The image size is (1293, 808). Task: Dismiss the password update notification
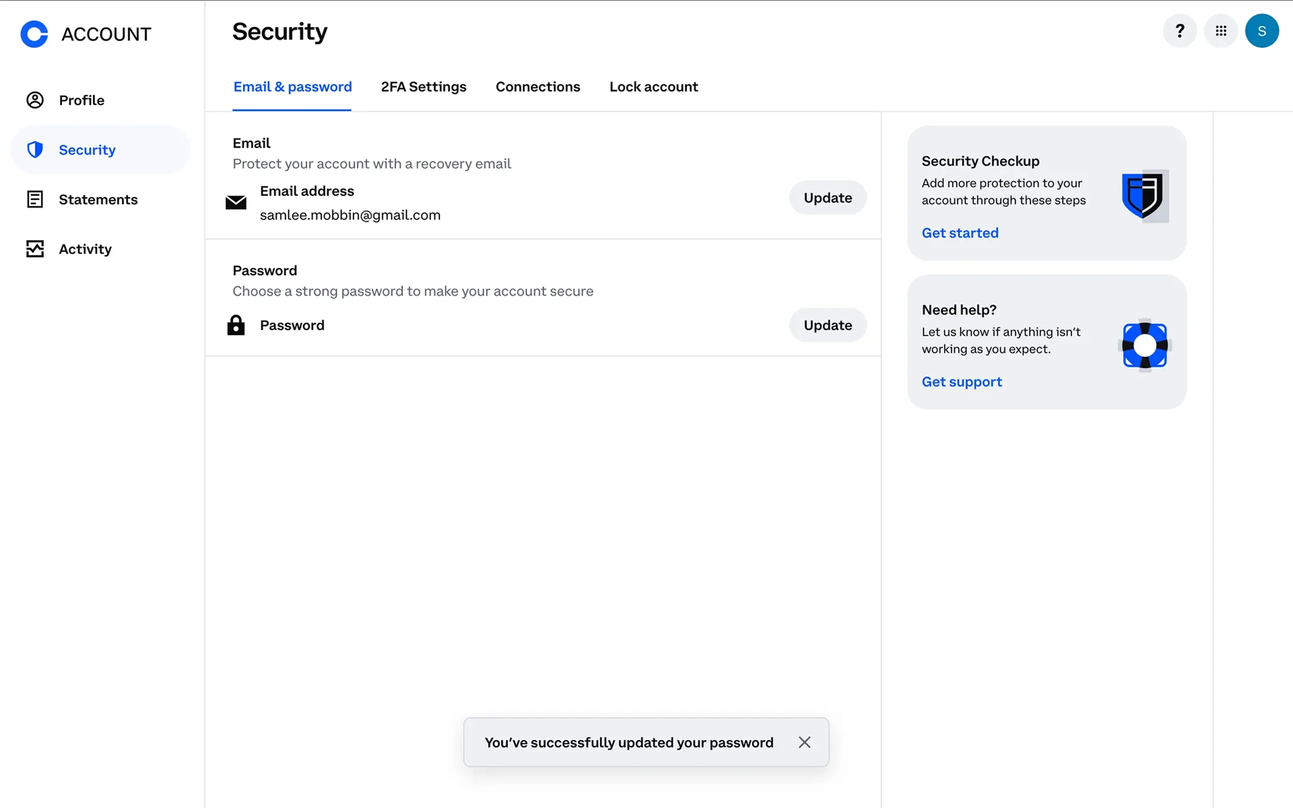804,742
